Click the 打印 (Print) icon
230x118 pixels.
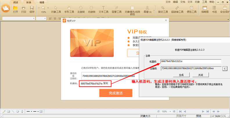[x=24, y=9]
